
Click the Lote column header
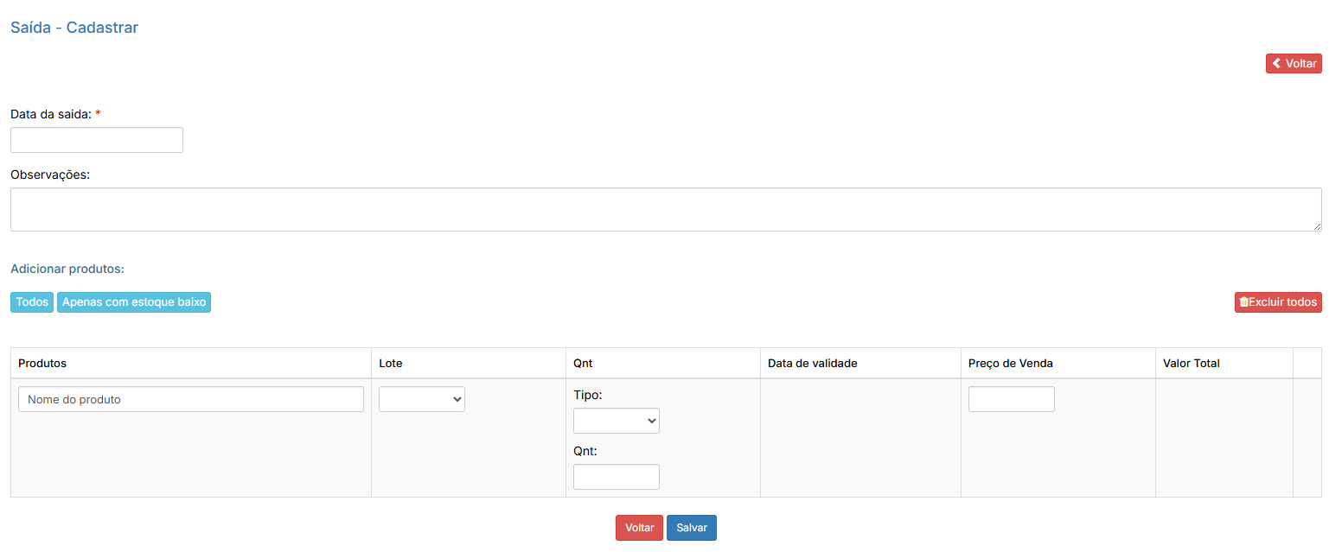(391, 364)
